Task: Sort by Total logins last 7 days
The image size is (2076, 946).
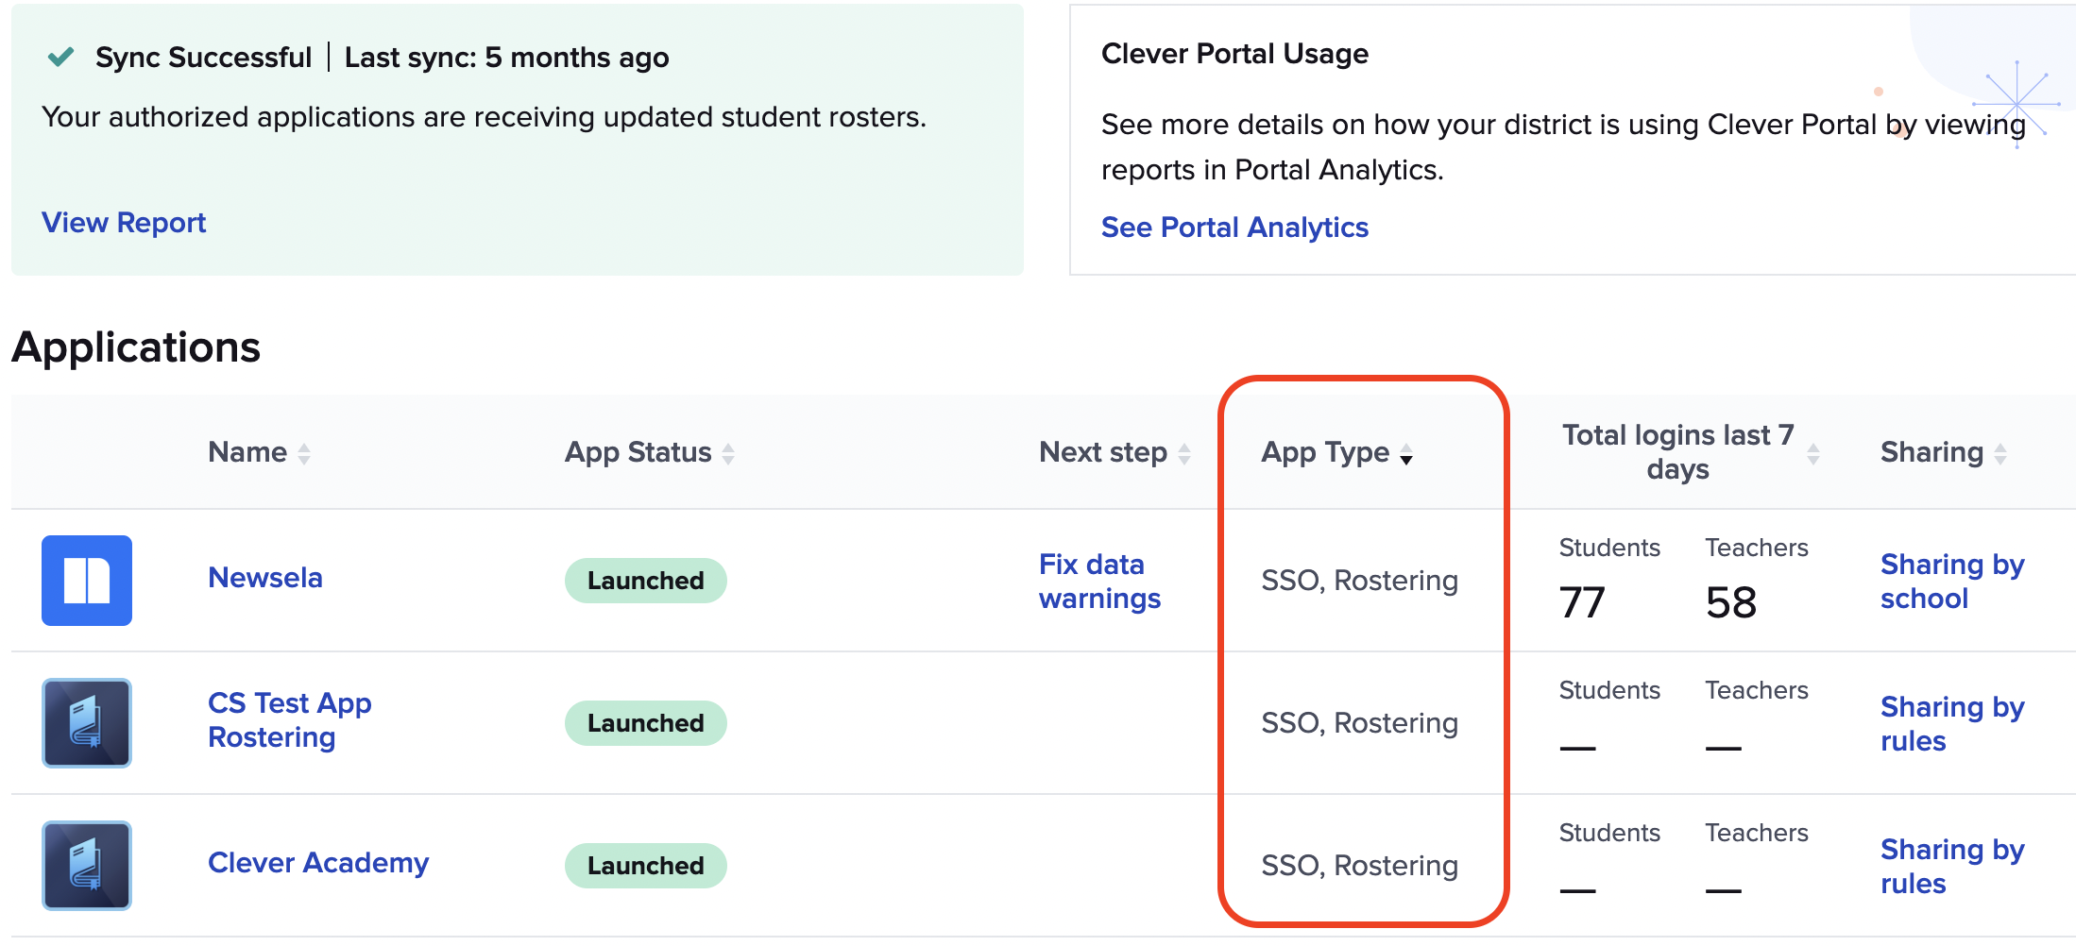Action: click(x=1814, y=452)
